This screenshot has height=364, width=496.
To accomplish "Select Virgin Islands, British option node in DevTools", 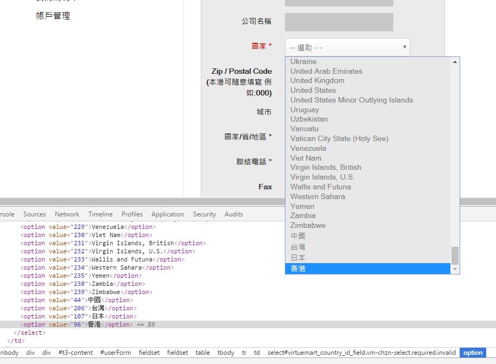I will (113, 243).
